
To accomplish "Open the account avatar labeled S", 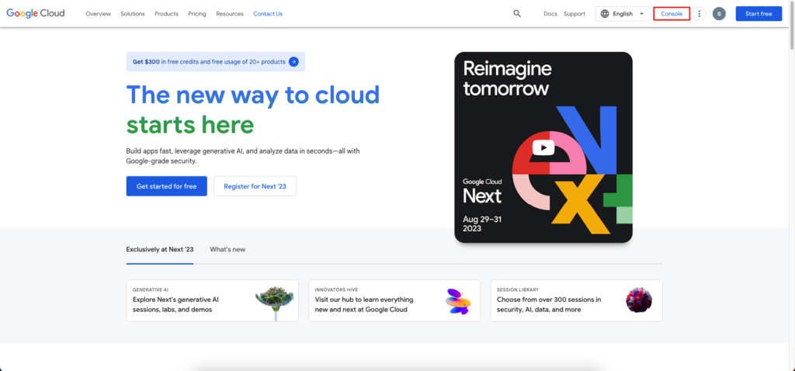I will [x=719, y=14].
